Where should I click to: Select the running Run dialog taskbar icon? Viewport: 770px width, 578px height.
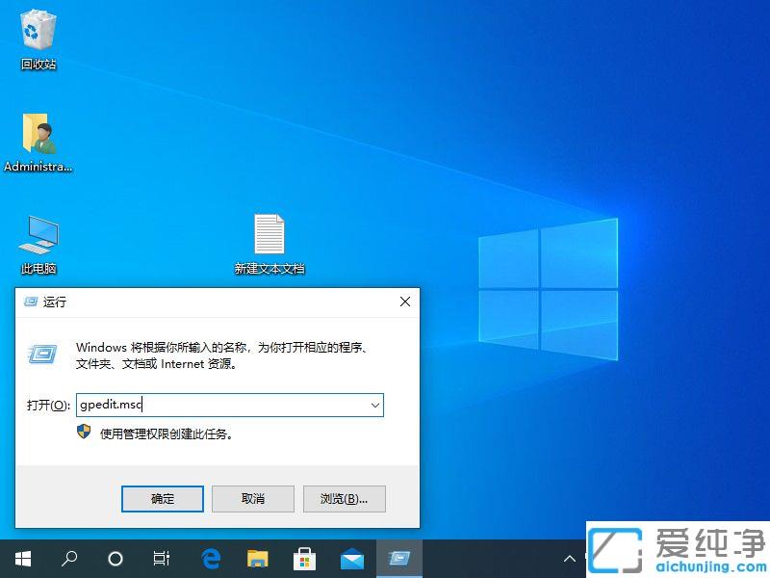(398, 559)
